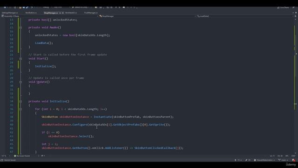This screenshot has width=298, height=168.
Task: Close the ShopManager.cs tab
Action: click(63, 13)
